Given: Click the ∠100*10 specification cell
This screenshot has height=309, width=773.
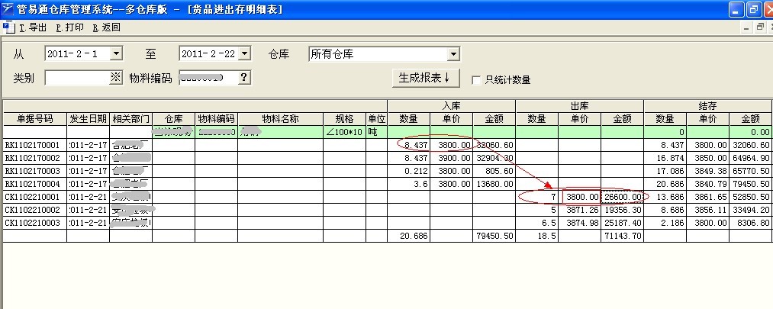Looking at the screenshot, I should [345, 132].
